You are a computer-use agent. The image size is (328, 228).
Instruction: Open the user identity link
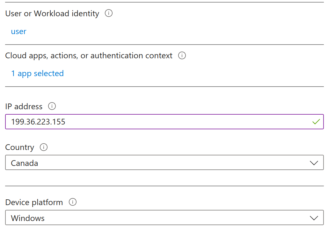(18, 31)
